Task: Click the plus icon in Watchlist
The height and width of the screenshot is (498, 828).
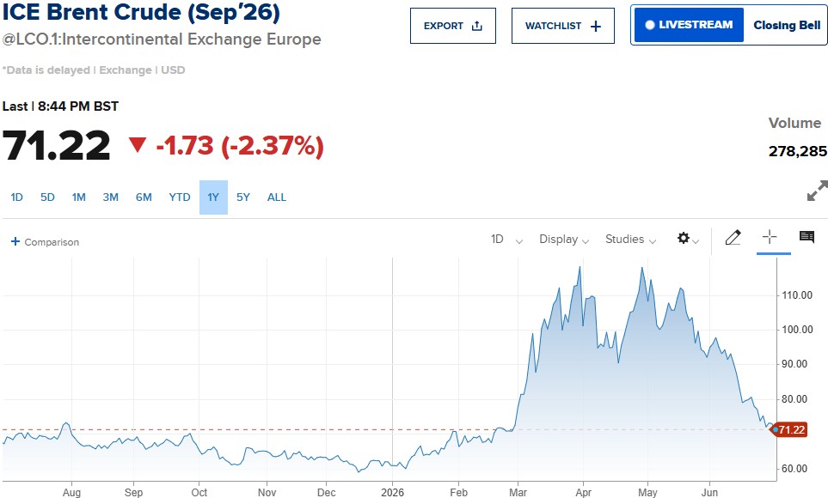Action: (x=596, y=27)
